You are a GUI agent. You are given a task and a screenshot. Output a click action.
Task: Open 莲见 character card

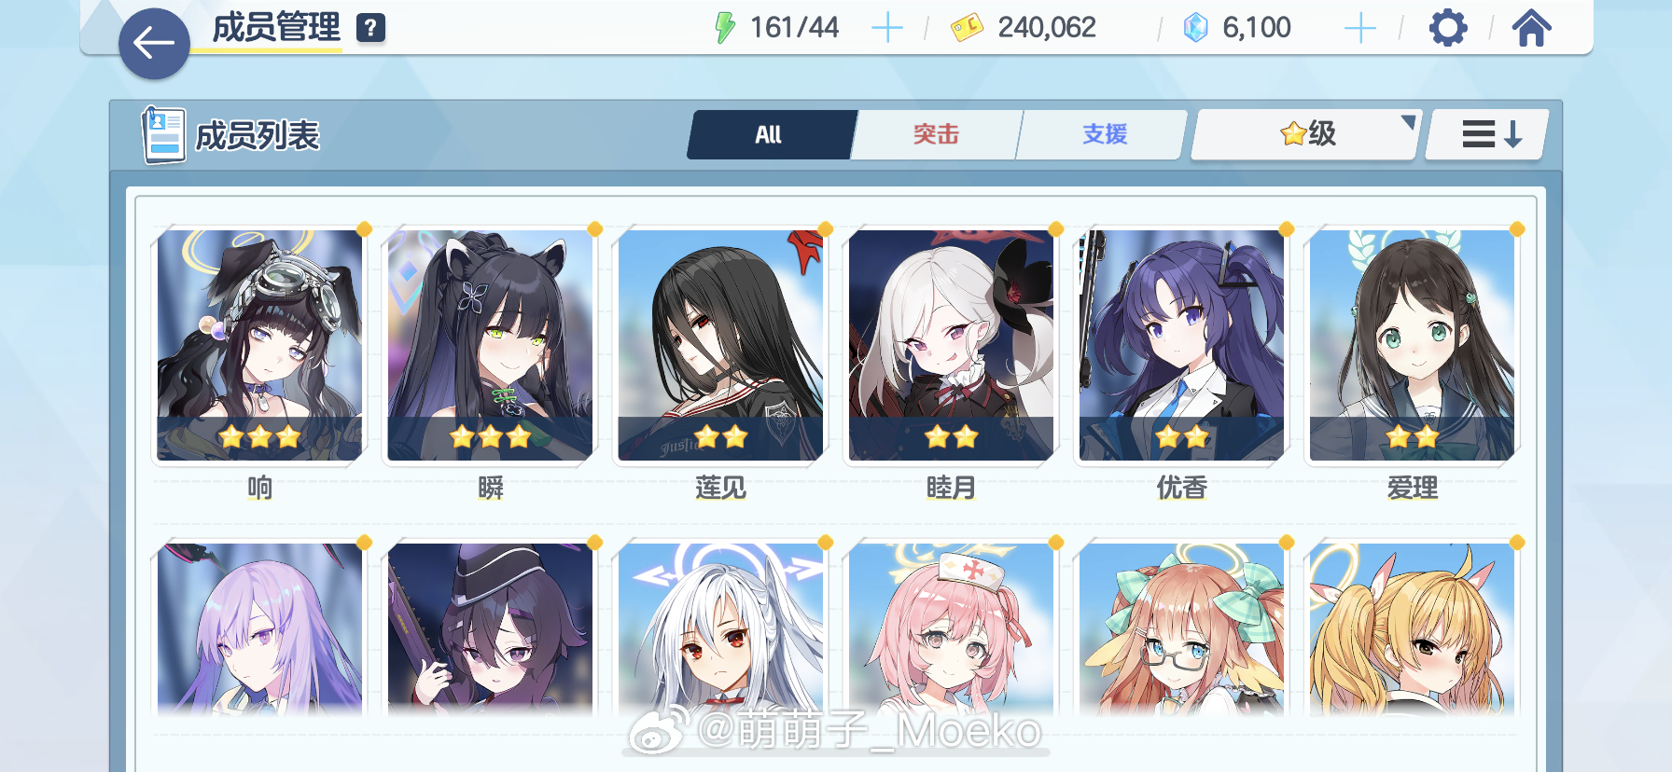point(720,345)
